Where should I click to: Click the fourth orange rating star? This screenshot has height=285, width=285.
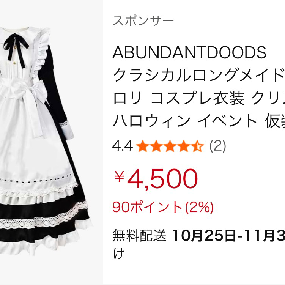184,146
